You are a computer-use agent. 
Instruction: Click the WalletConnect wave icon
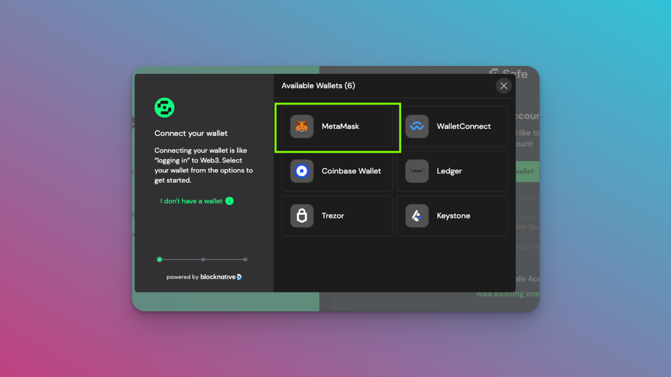click(x=417, y=126)
